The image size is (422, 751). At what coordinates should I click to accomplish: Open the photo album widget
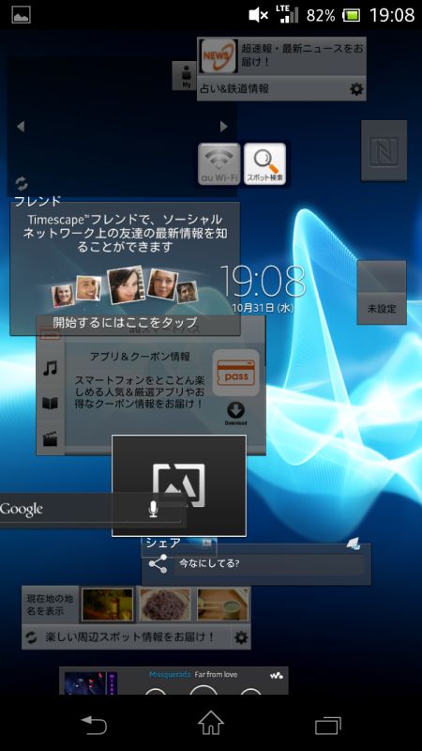click(x=179, y=485)
